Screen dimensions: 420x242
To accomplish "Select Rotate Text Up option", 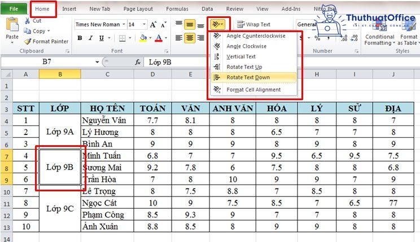I will 254,67.
